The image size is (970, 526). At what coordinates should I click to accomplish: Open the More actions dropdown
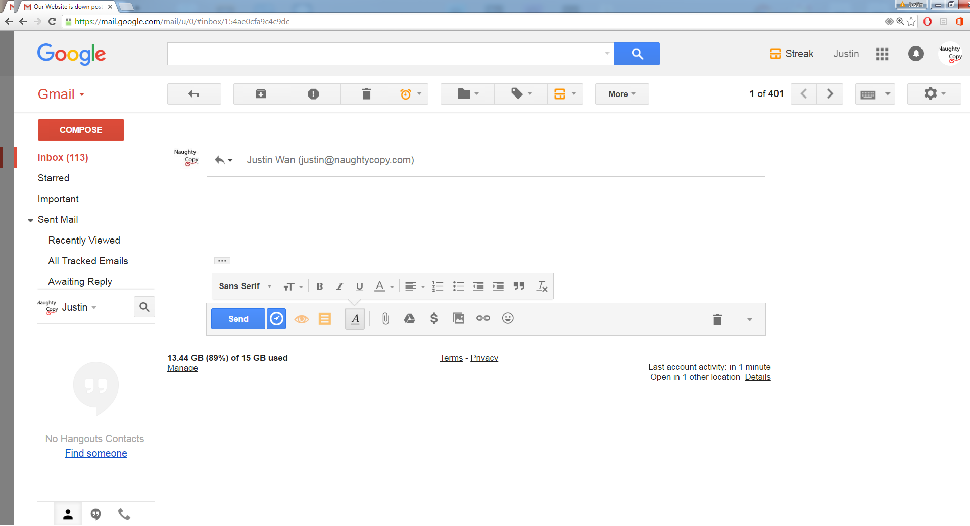[621, 94]
